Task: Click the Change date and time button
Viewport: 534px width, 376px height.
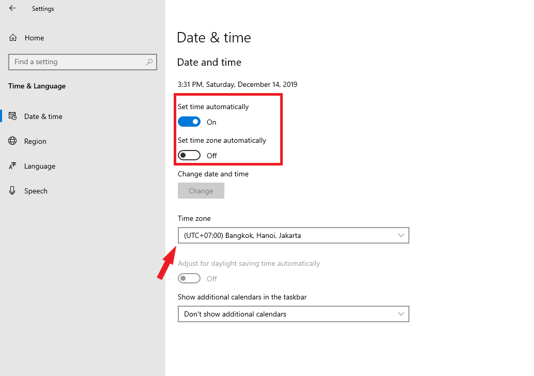Action: (201, 191)
